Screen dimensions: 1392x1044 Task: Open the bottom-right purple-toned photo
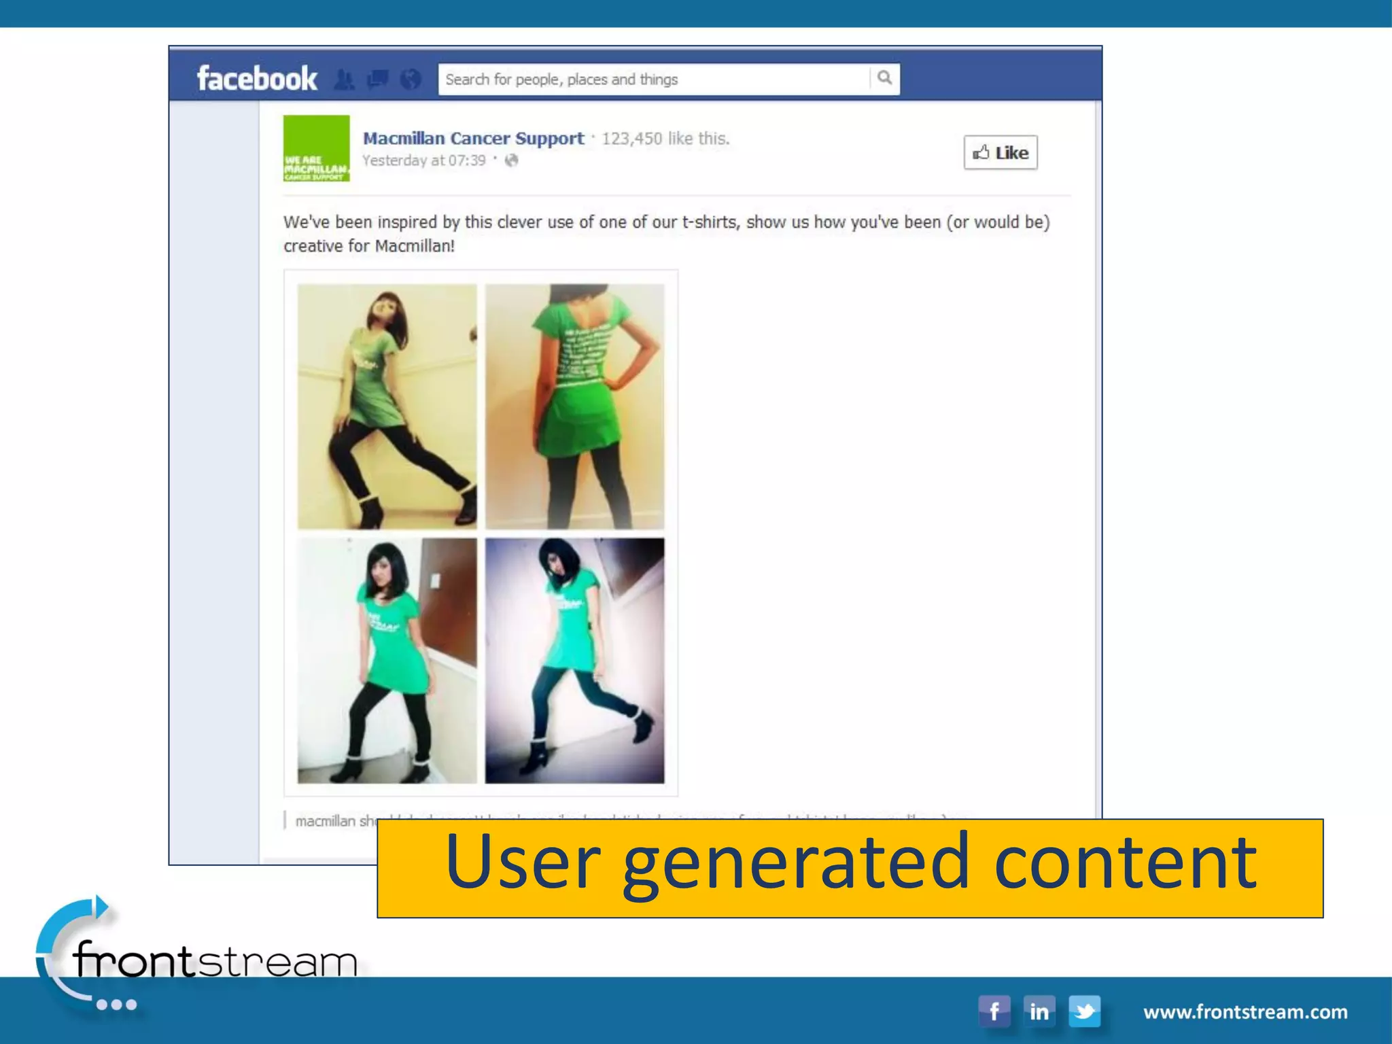click(x=575, y=661)
